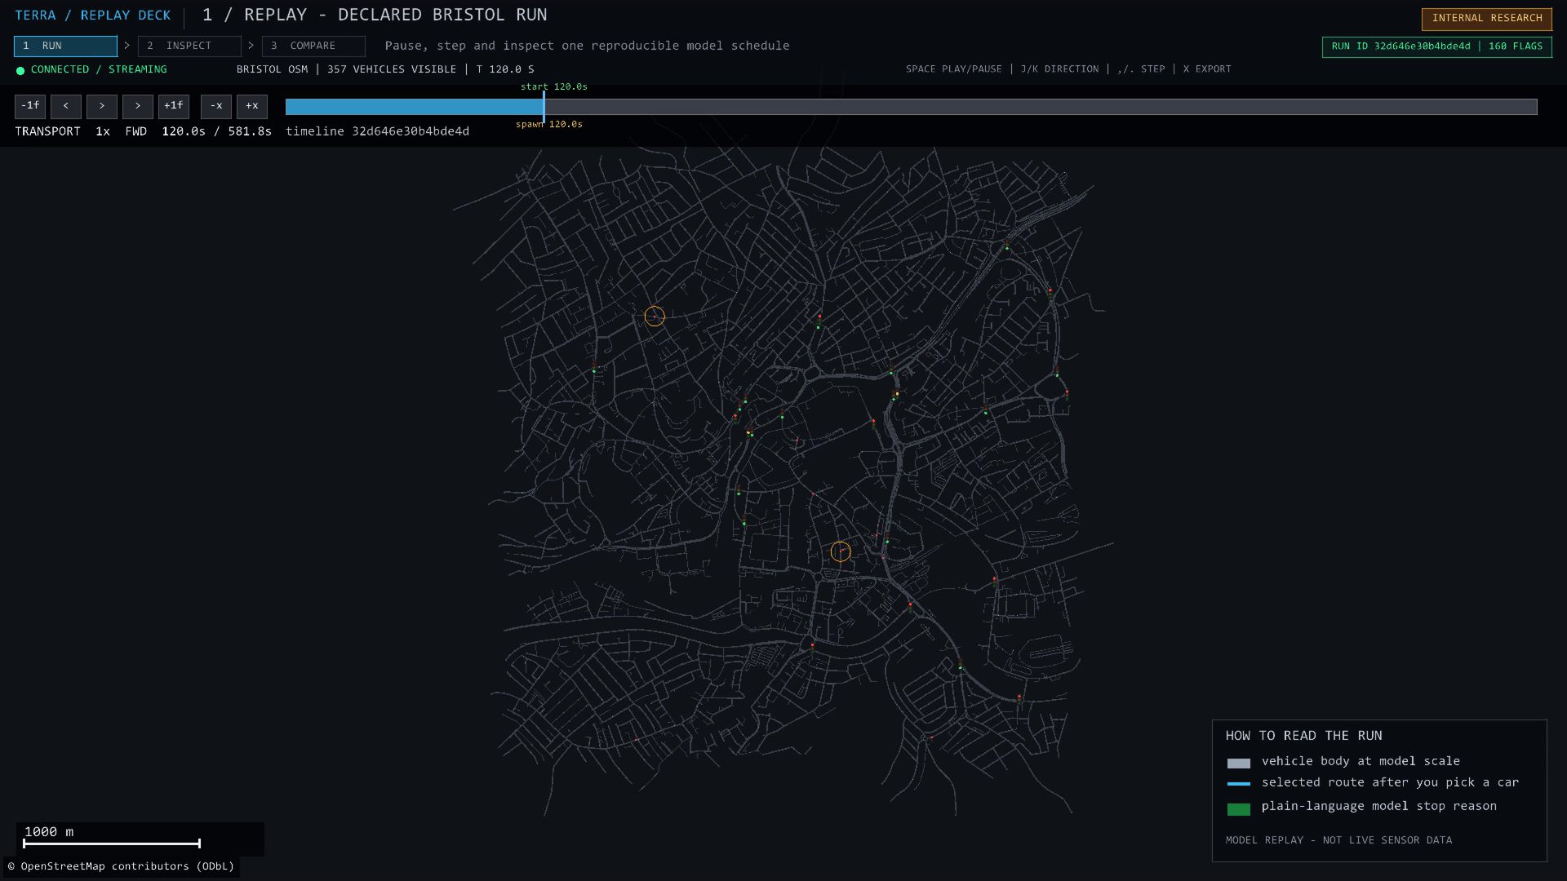Grab the timeline playhead handle
1567x881 pixels.
point(544,107)
